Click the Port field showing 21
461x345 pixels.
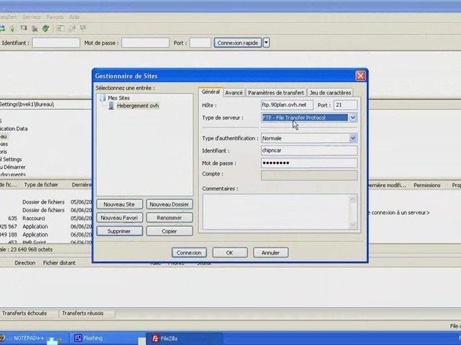point(345,105)
